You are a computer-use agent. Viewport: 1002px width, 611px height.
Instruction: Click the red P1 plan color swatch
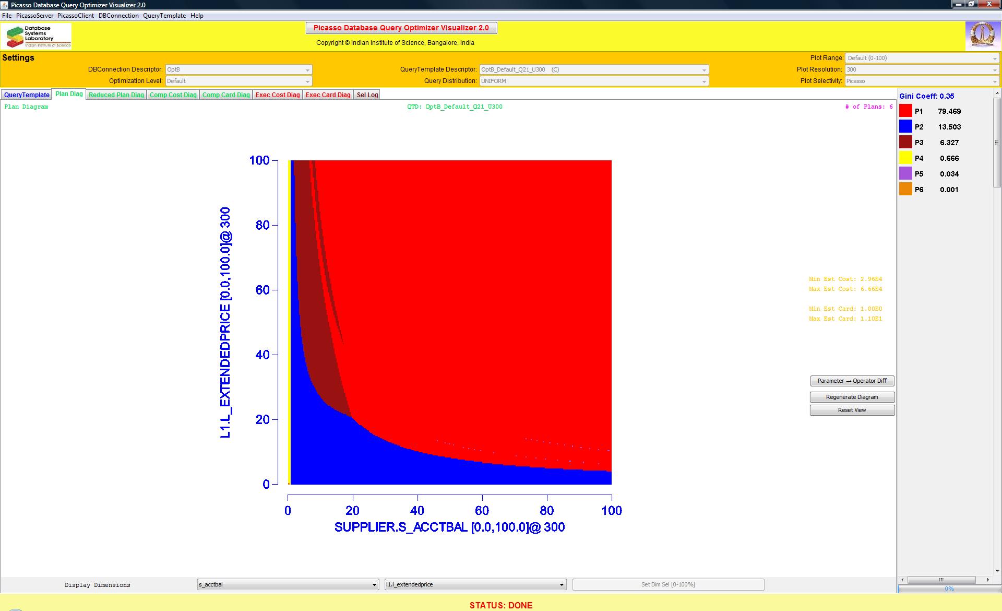point(905,111)
